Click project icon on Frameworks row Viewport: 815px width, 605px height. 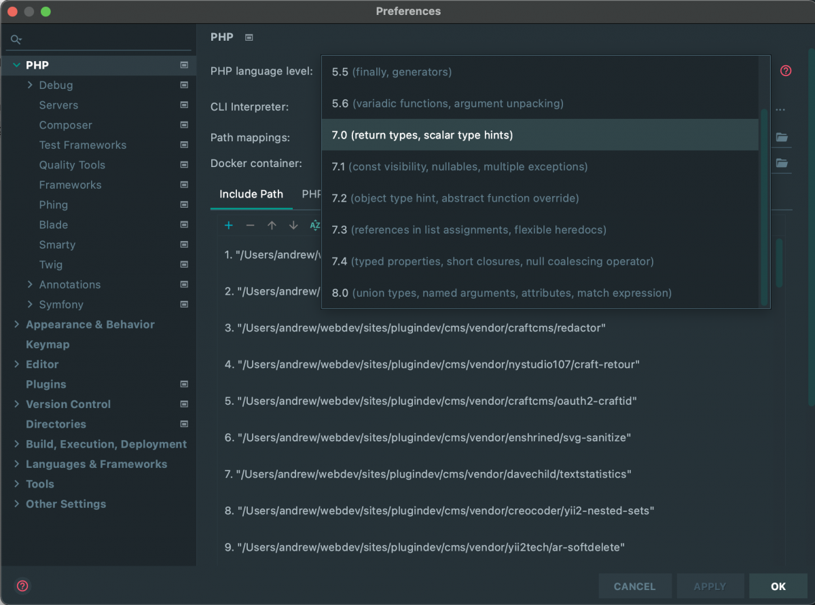(x=184, y=185)
